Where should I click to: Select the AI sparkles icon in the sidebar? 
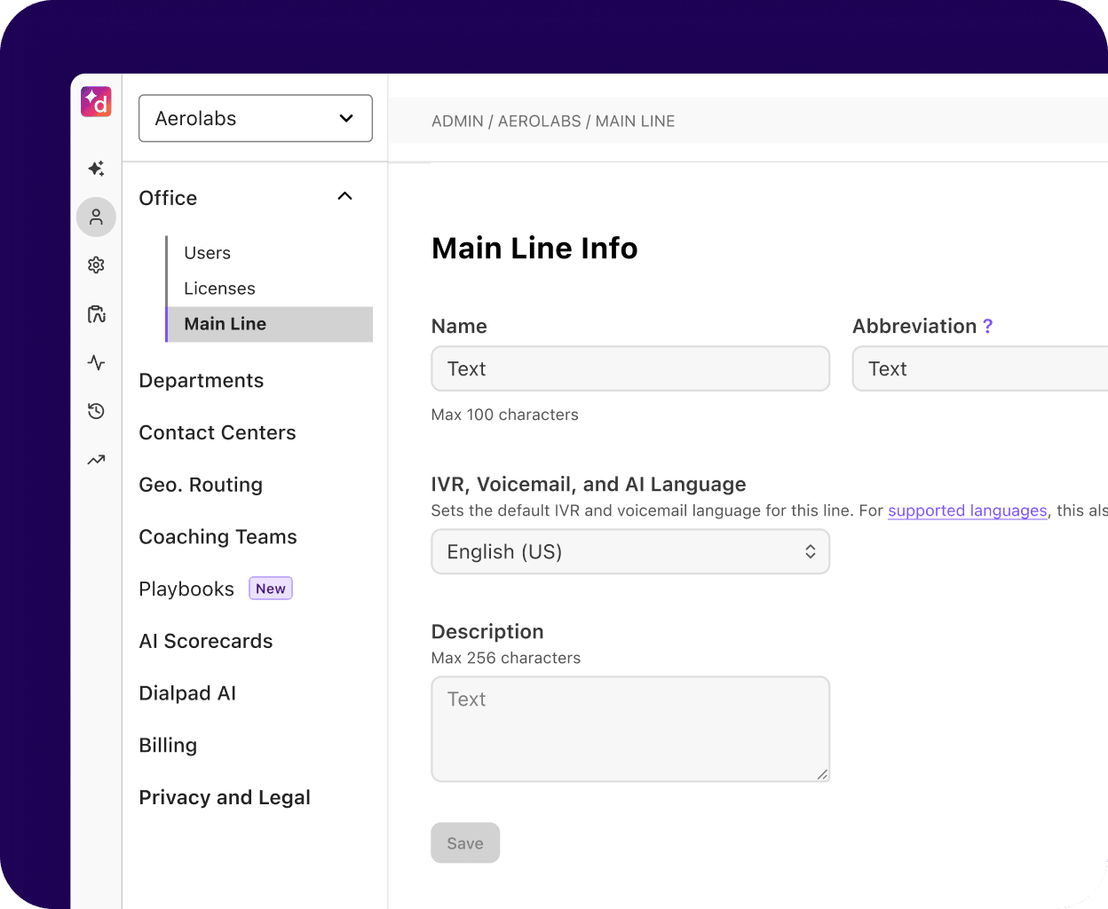pyautogui.click(x=96, y=168)
